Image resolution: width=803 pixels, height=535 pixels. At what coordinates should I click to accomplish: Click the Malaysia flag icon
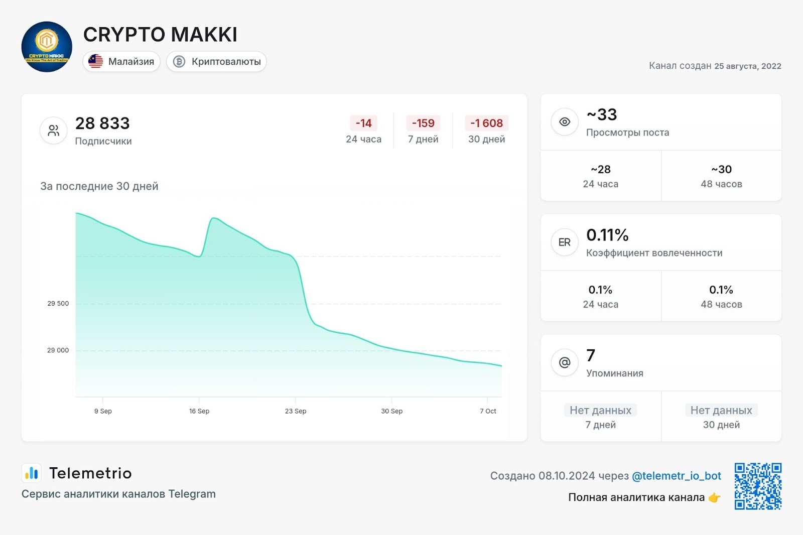(x=95, y=62)
